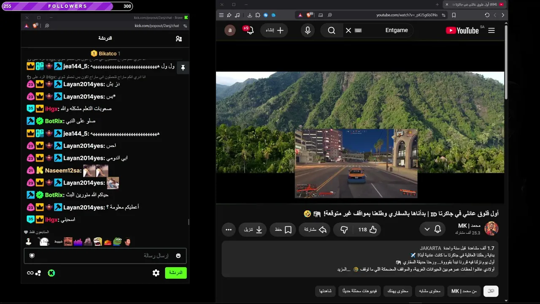Open Brave Rewards triangle in the YouTube window
Viewport: 540px width, 304px height.
coord(300,15)
